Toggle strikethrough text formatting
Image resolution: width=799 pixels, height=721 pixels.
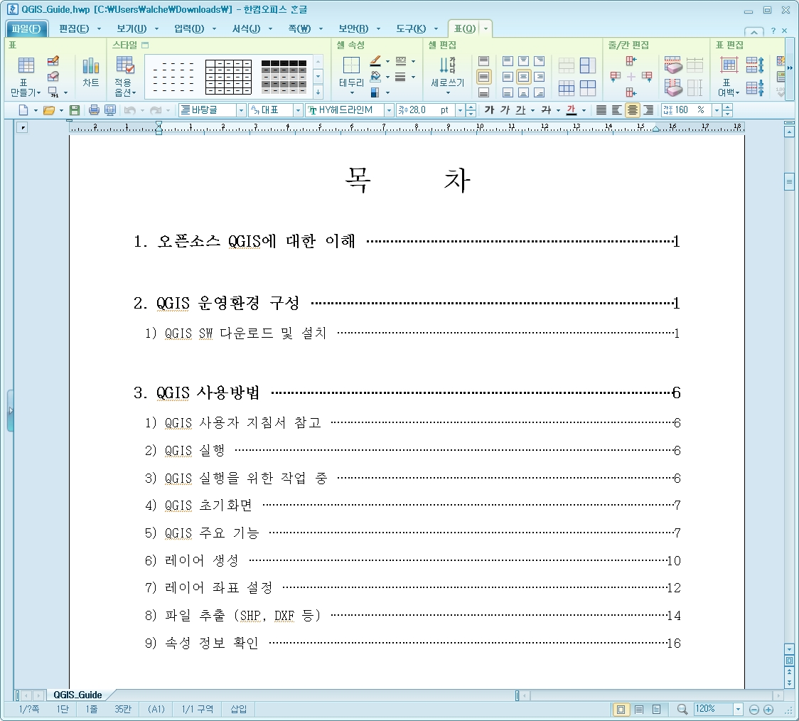click(546, 110)
